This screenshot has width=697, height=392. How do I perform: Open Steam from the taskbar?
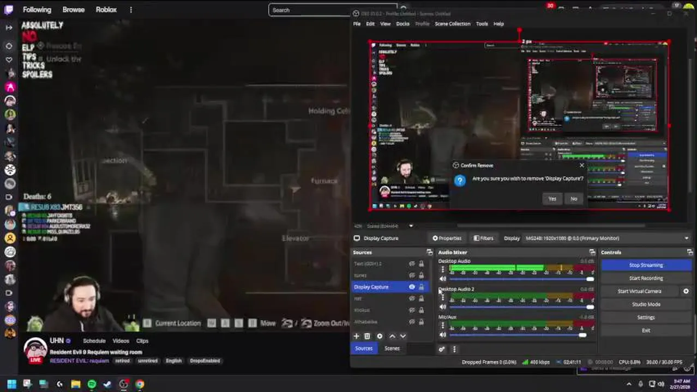(107, 384)
